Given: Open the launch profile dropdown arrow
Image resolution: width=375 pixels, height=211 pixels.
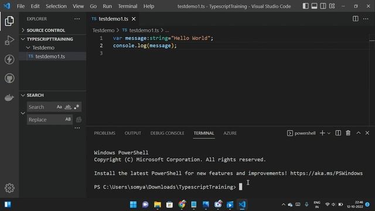Looking at the screenshot, I should (329, 133).
